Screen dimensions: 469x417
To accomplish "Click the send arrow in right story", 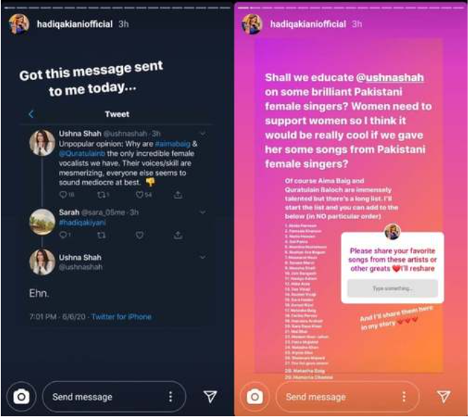I will point(444,397).
